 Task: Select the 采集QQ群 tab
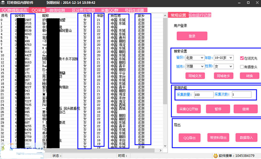click(x=110, y=10)
